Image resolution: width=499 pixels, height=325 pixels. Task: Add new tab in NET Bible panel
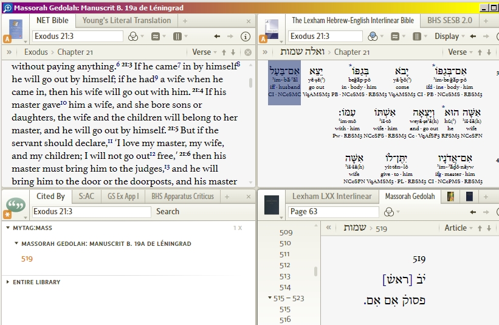[x=185, y=21]
